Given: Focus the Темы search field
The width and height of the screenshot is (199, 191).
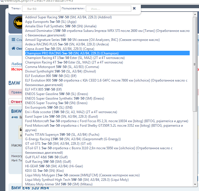Looking at the screenshot, I should pos(41,9).
